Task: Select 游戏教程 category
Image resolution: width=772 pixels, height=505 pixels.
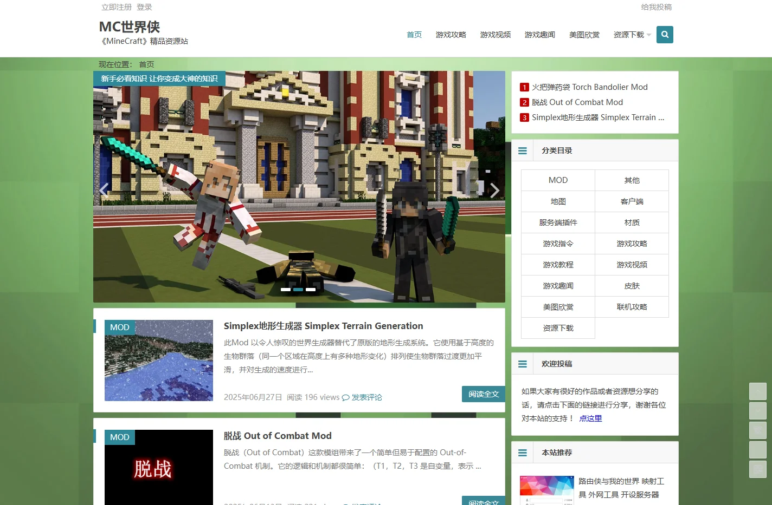Action: pos(558,265)
